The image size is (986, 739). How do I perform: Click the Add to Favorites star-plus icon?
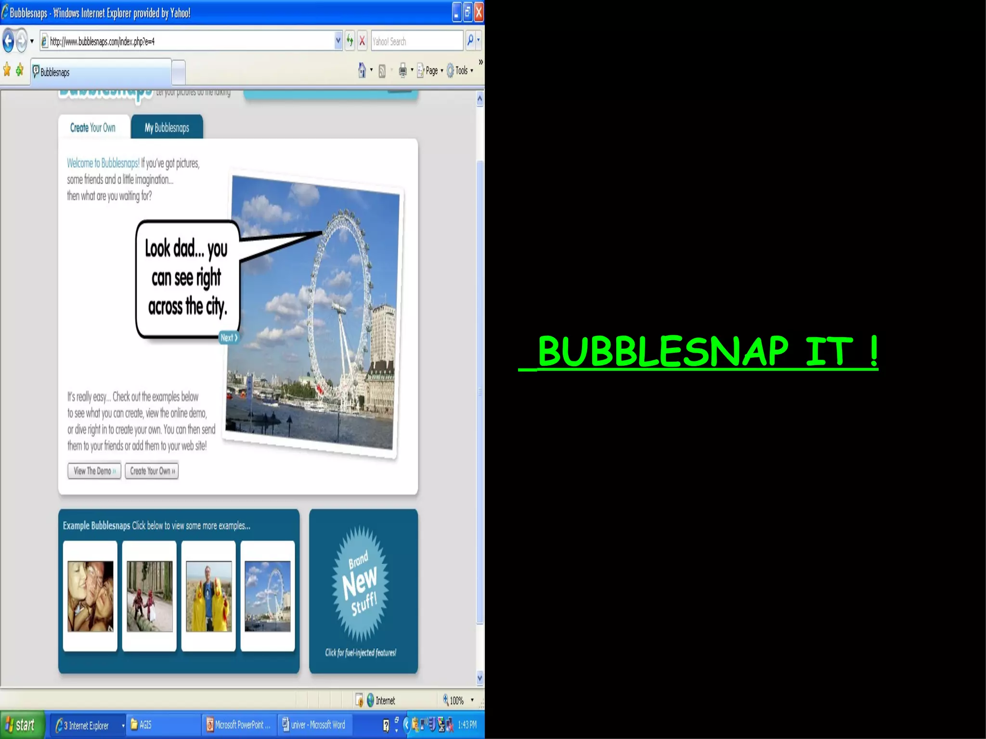pyautogui.click(x=20, y=70)
